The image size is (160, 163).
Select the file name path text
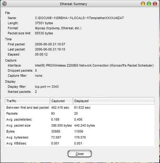click(x=79, y=18)
